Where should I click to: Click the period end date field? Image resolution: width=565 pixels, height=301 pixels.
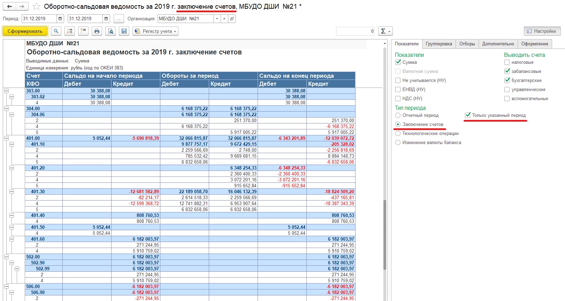[x=85, y=19]
